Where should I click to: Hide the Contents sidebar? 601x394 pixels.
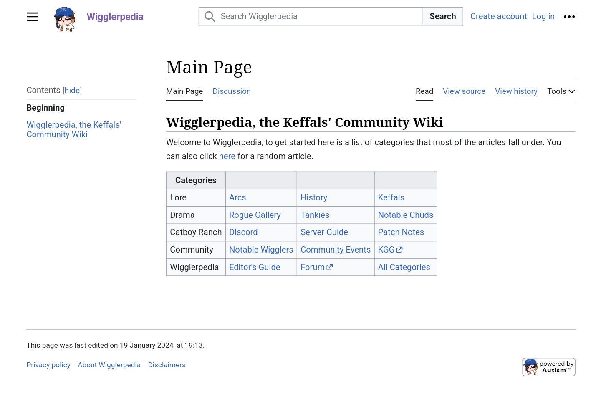coord(72,90)
